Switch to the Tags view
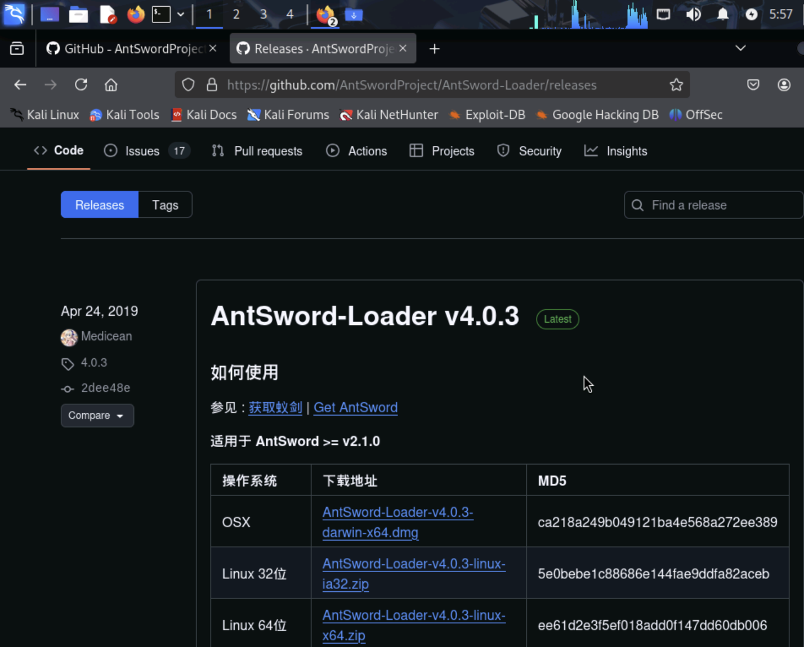804x647 pixels. pos(165,205)
